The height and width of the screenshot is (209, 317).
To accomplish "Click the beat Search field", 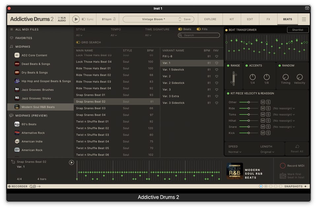I will point(199,35).
